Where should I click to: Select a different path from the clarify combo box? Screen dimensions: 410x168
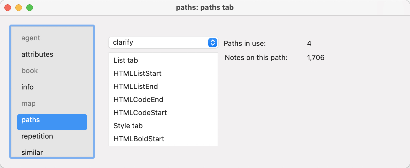pos(163,43)
